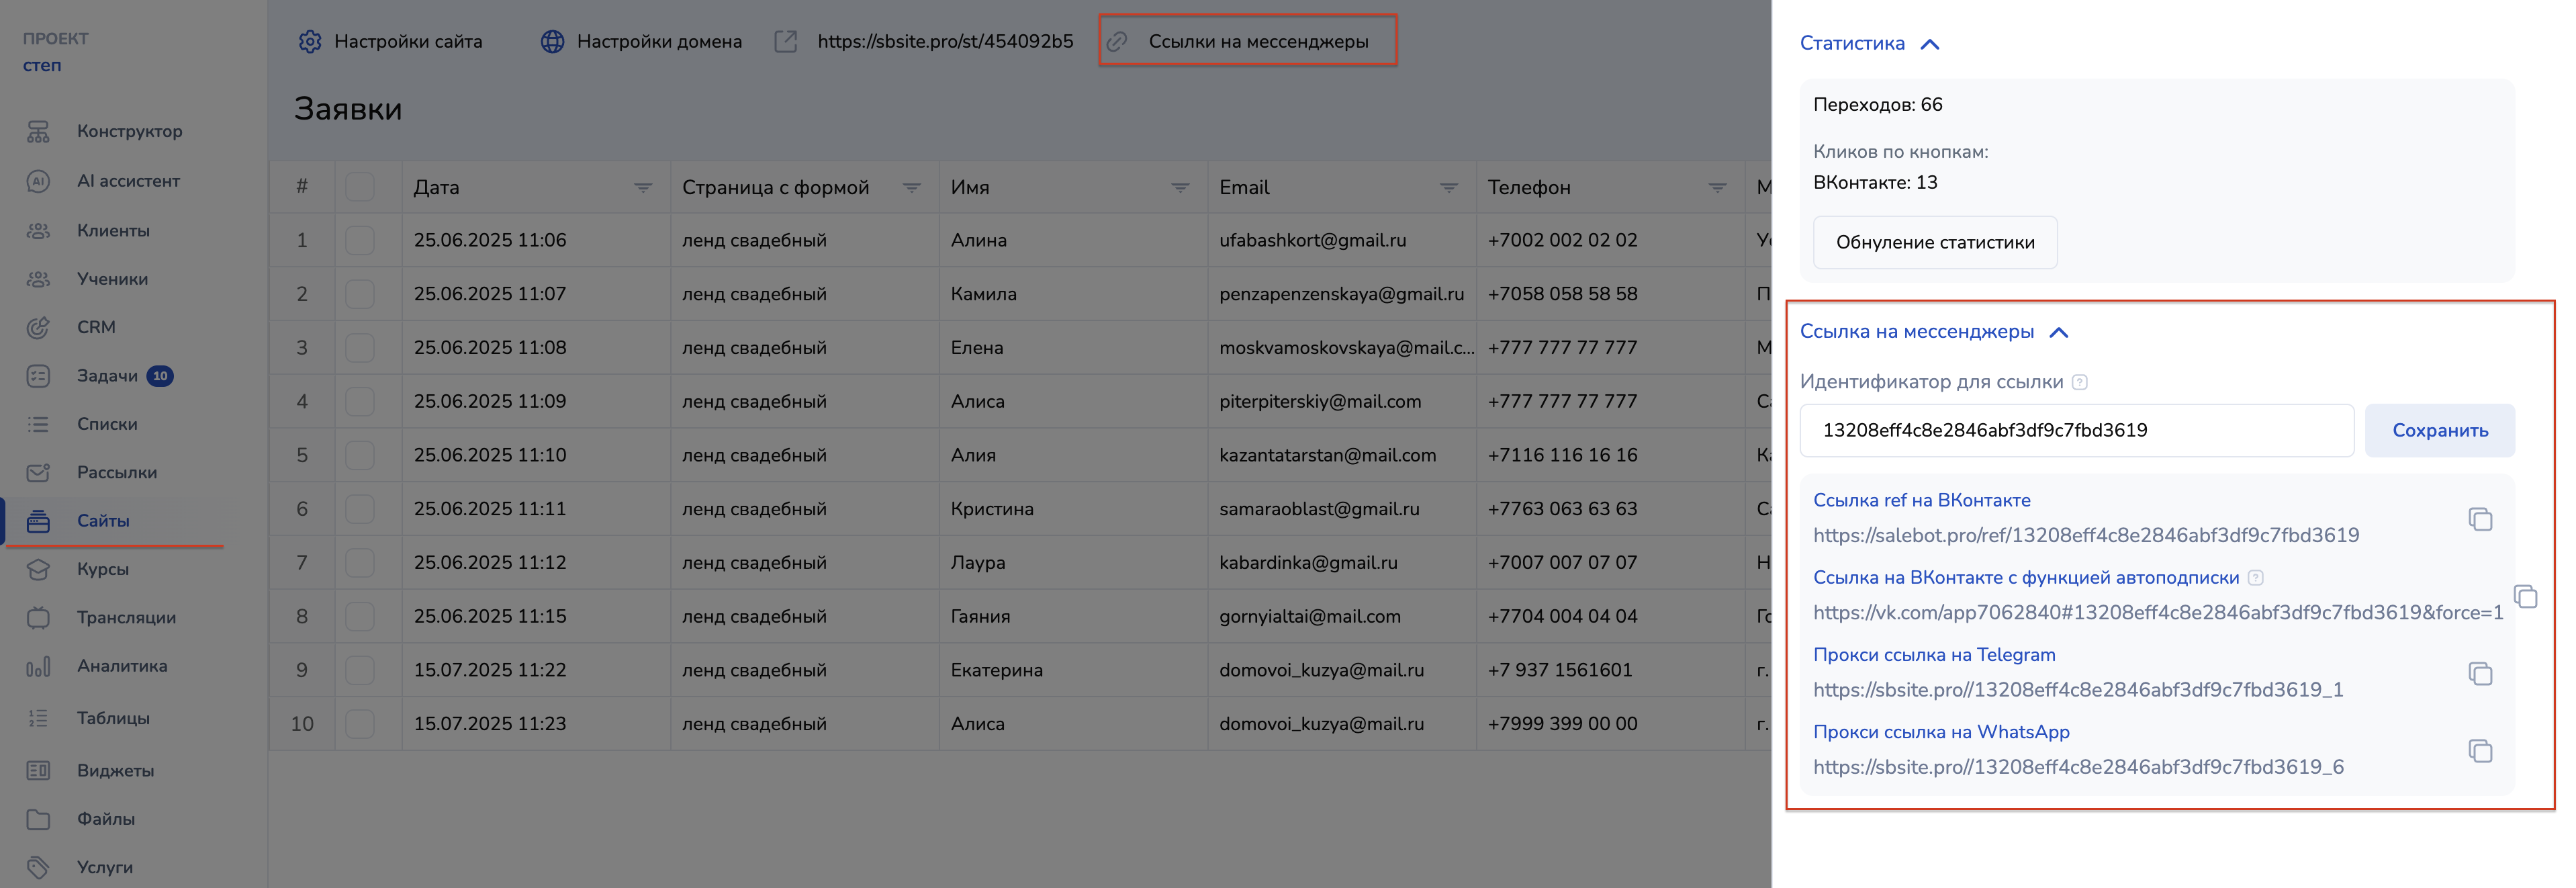Check the box for row 1 Алина
The image size is (2576, 888).
tap(360, 240)
